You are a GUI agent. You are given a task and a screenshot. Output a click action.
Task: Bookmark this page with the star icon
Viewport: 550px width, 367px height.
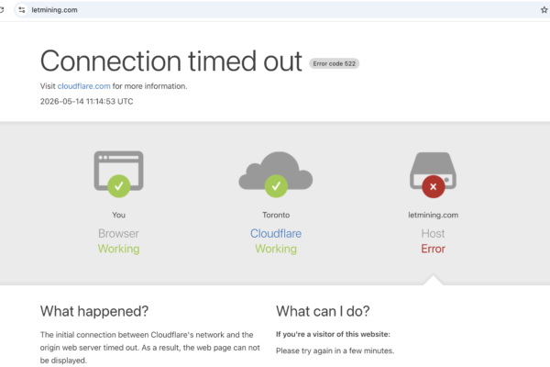click(x=544, y=10)
